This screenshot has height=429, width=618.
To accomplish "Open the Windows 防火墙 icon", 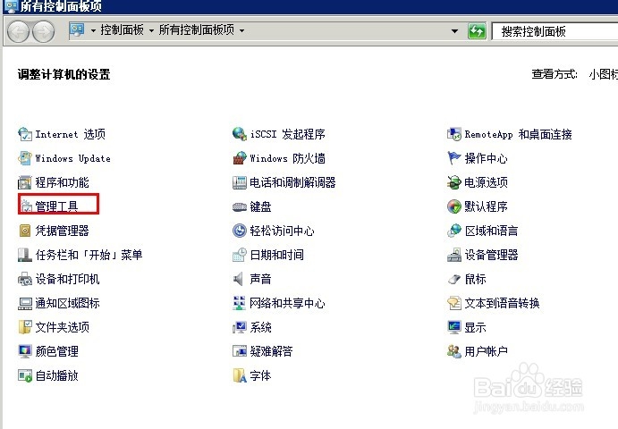I will (239, 158).
